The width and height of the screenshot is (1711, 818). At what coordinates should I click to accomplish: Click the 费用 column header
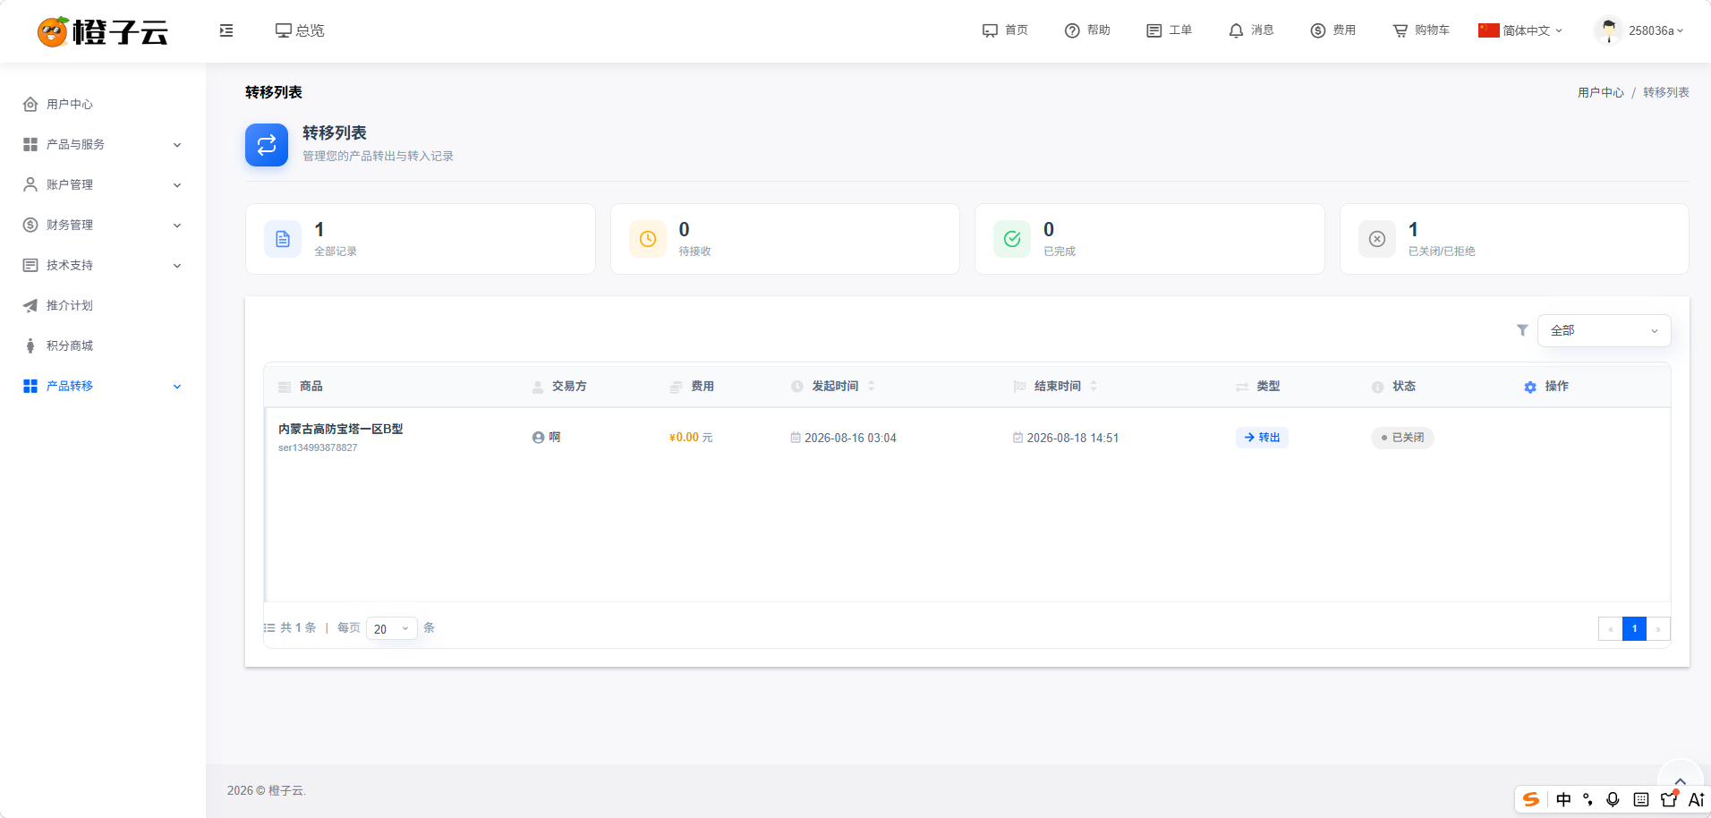pos(702,386)
